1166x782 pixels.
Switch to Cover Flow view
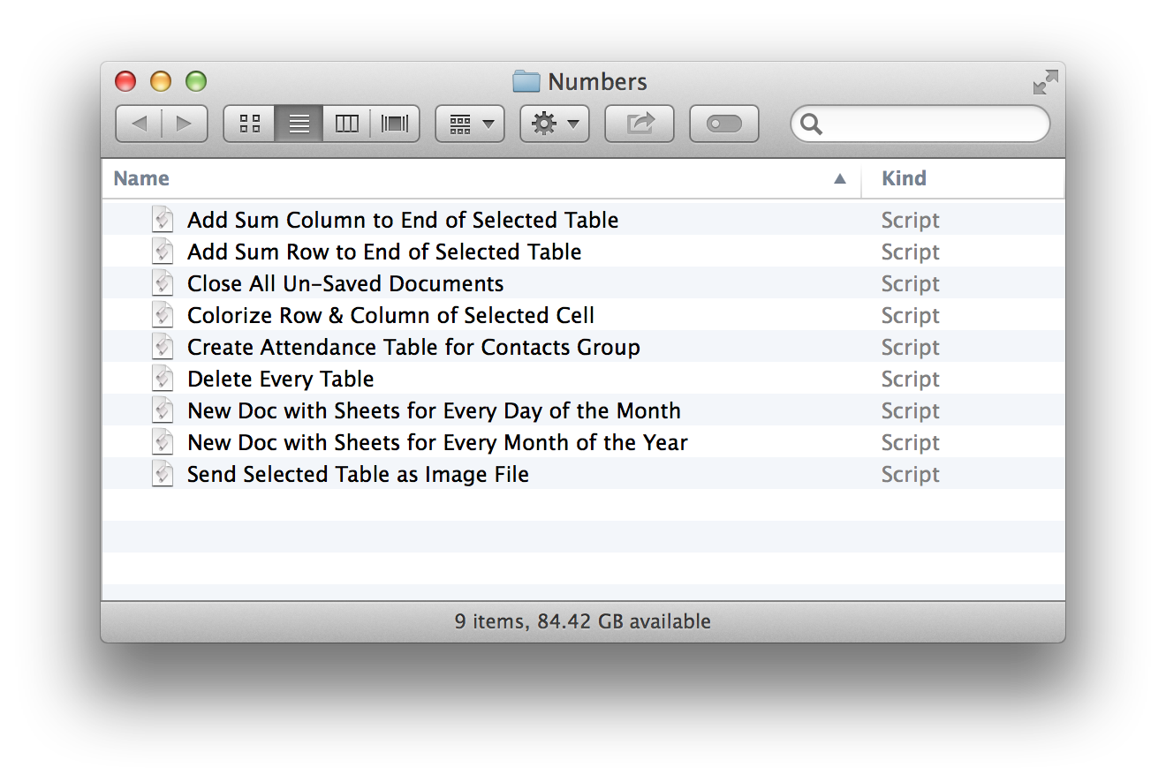click(x=394, y=124)
